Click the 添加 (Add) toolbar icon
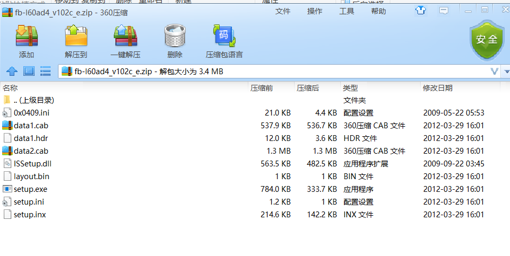510x256 pixels. [x=26, y=37]
